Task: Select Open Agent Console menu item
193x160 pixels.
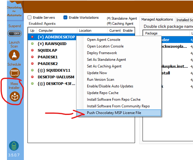Action: click(119, 40)
